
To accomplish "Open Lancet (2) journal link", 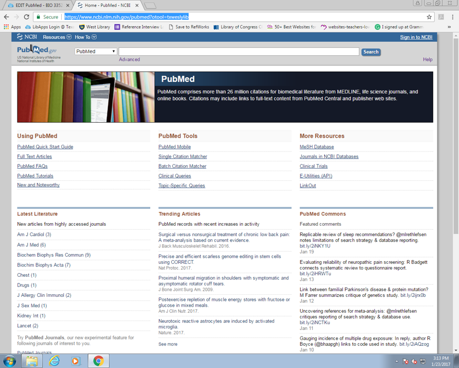I will tap(27, 326).
